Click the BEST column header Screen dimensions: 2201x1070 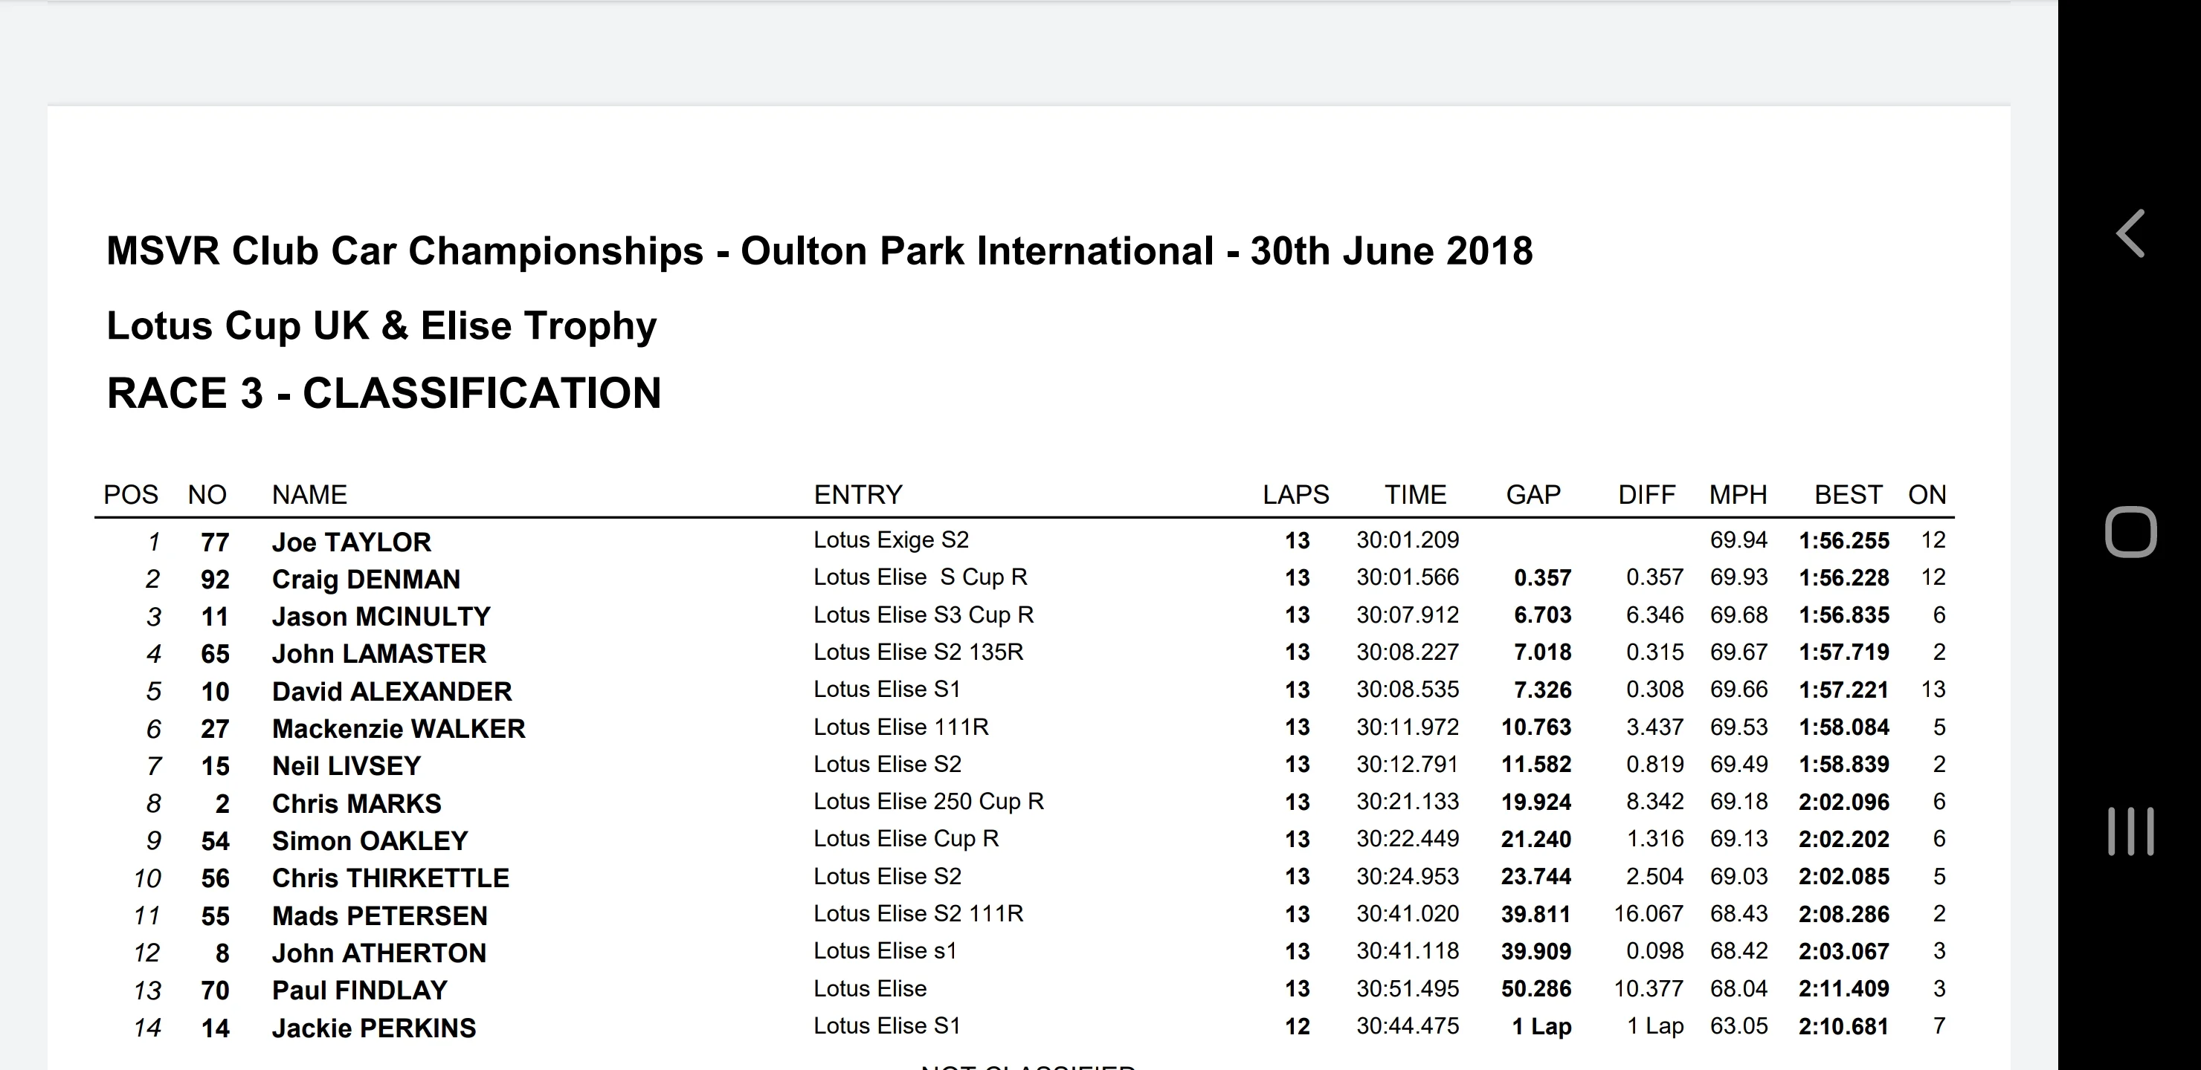[1848, 494]
